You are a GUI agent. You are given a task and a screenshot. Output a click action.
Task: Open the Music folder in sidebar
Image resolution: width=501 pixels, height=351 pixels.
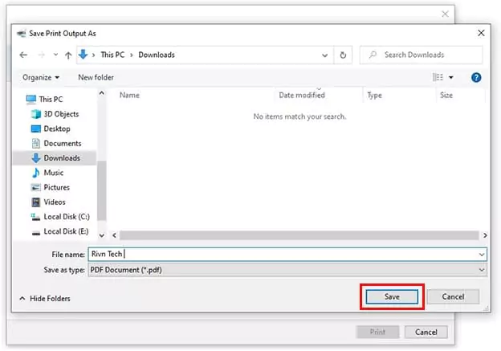[x=53, y=173]
